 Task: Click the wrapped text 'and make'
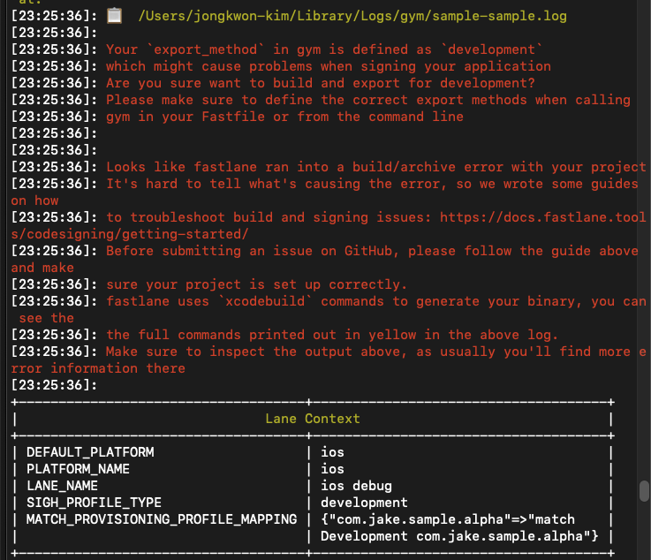(42, 268)
